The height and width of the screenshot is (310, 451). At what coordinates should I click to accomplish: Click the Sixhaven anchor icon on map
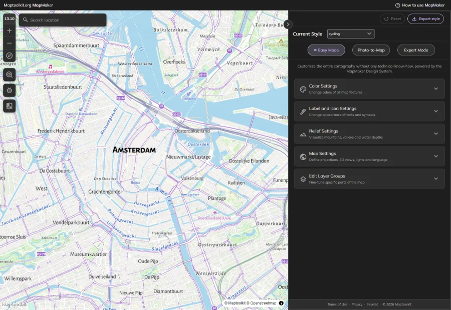pyautogui.click(x=189, y=93)
